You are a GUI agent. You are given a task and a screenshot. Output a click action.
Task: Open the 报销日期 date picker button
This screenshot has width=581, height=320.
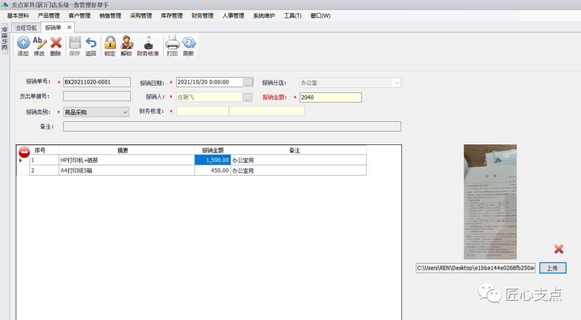pos(247,83)
